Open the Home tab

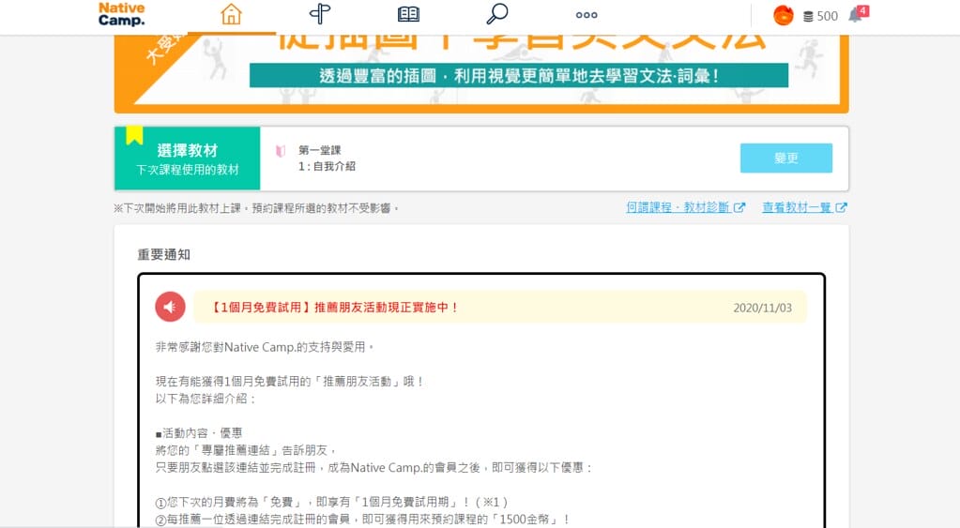tap(232, 14)
